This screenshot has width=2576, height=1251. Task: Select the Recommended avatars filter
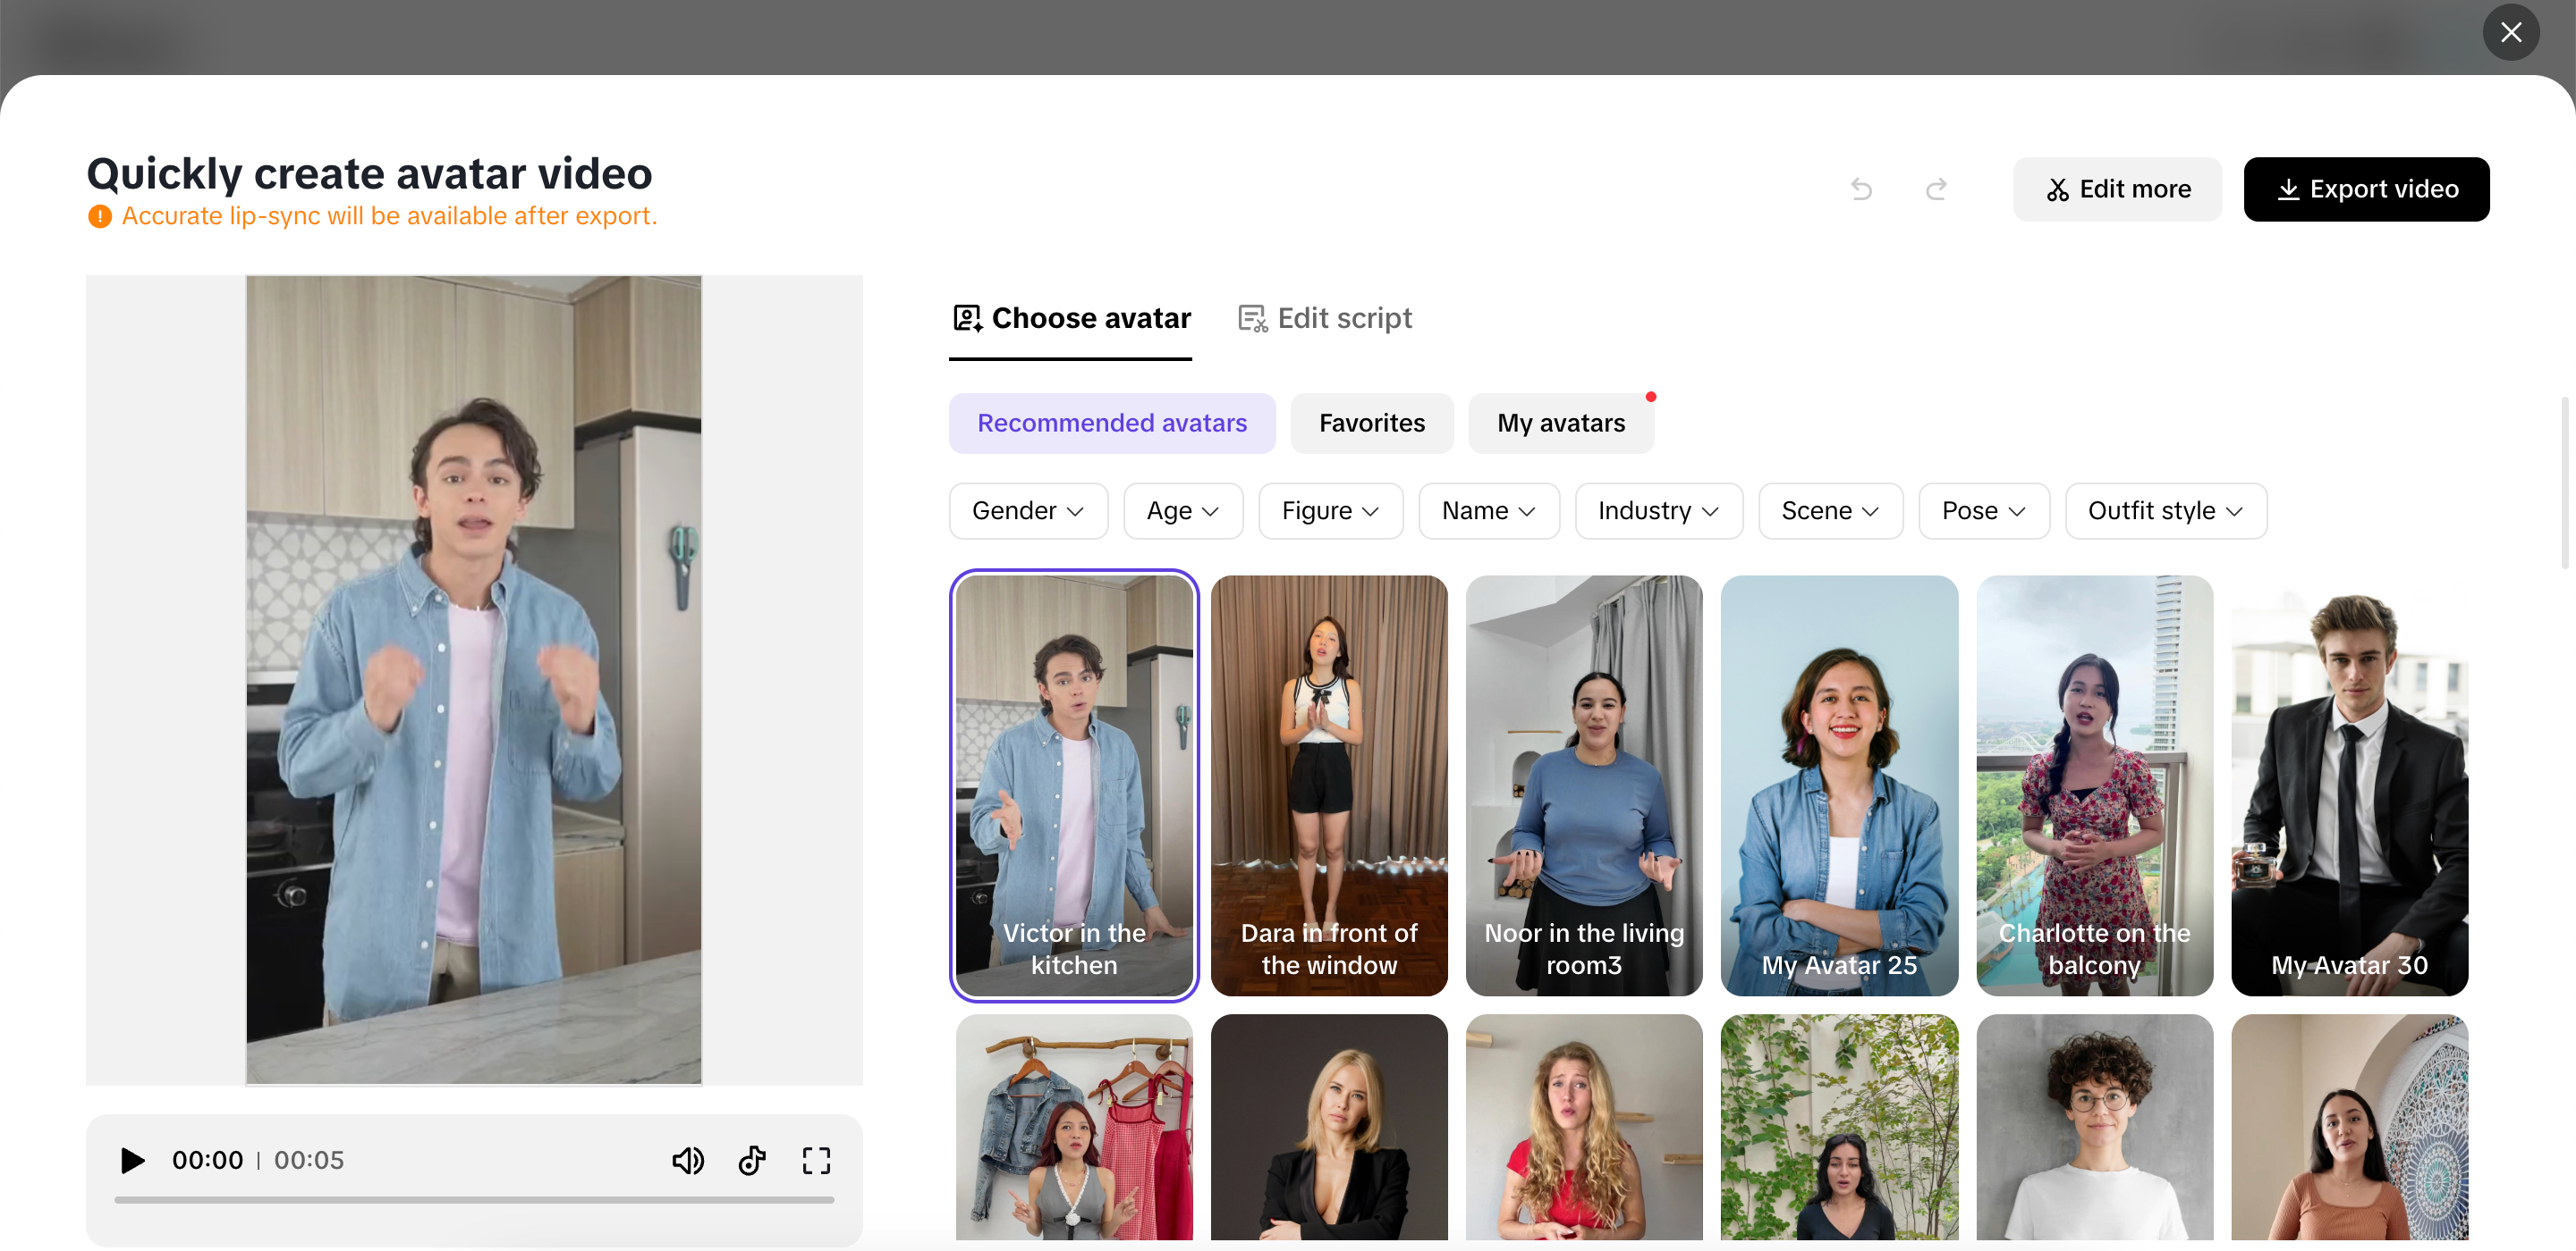coord(1111,423)
